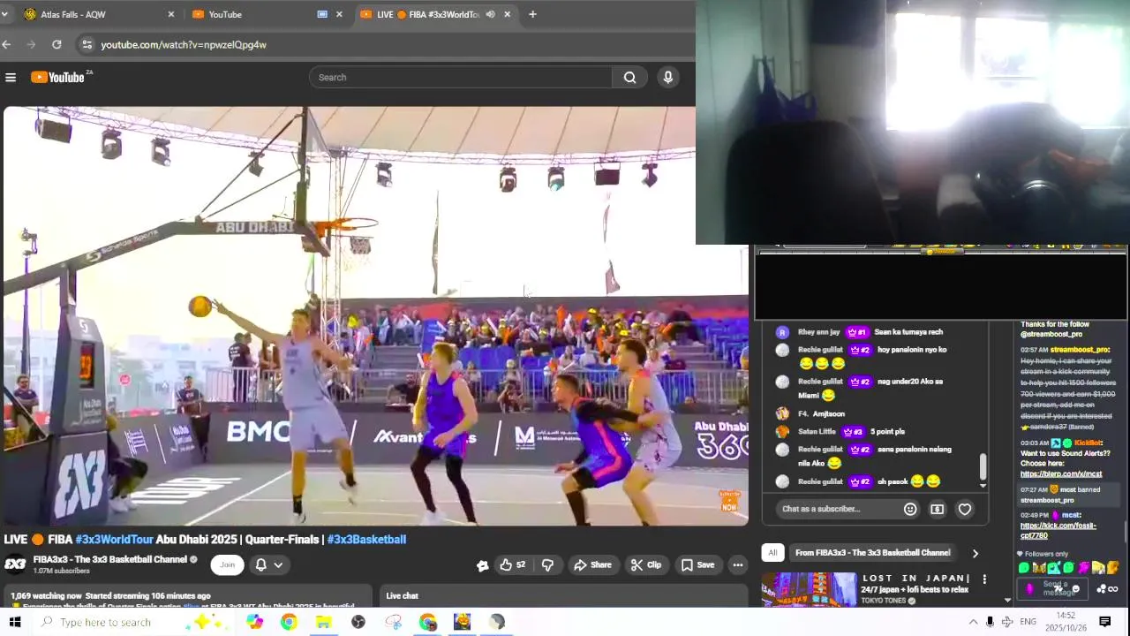1130x636 pixels.
Task: Show hidden system tray icons chevron
Action: (973, 622)
